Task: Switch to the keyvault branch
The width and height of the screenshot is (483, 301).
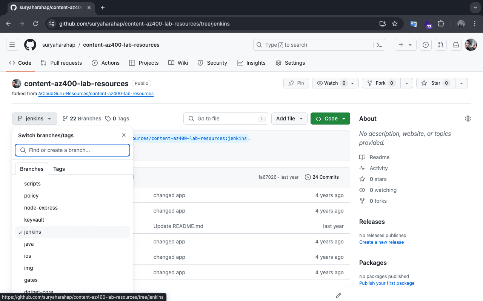Action: (72, 220)
